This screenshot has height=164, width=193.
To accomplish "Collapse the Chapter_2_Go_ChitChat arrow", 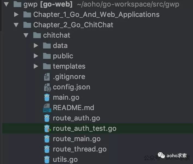I will click(x=16, y=25).
